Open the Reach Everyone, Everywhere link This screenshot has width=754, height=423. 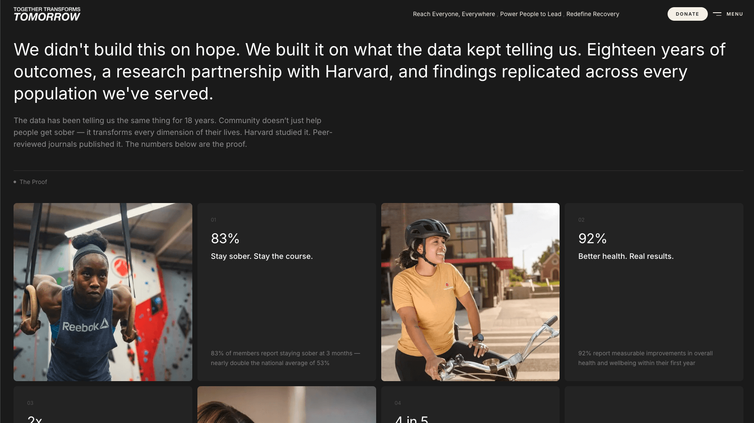click(454, 14)
